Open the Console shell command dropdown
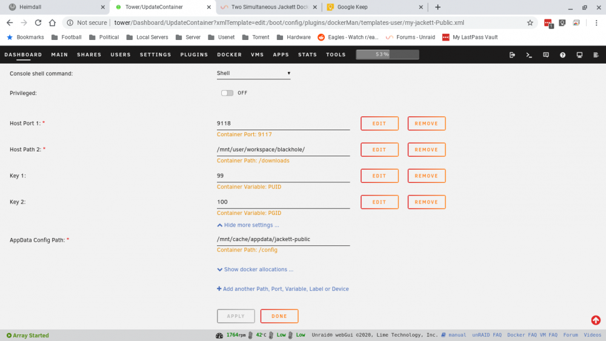This screenshot has height=341, width=606. 253,73
